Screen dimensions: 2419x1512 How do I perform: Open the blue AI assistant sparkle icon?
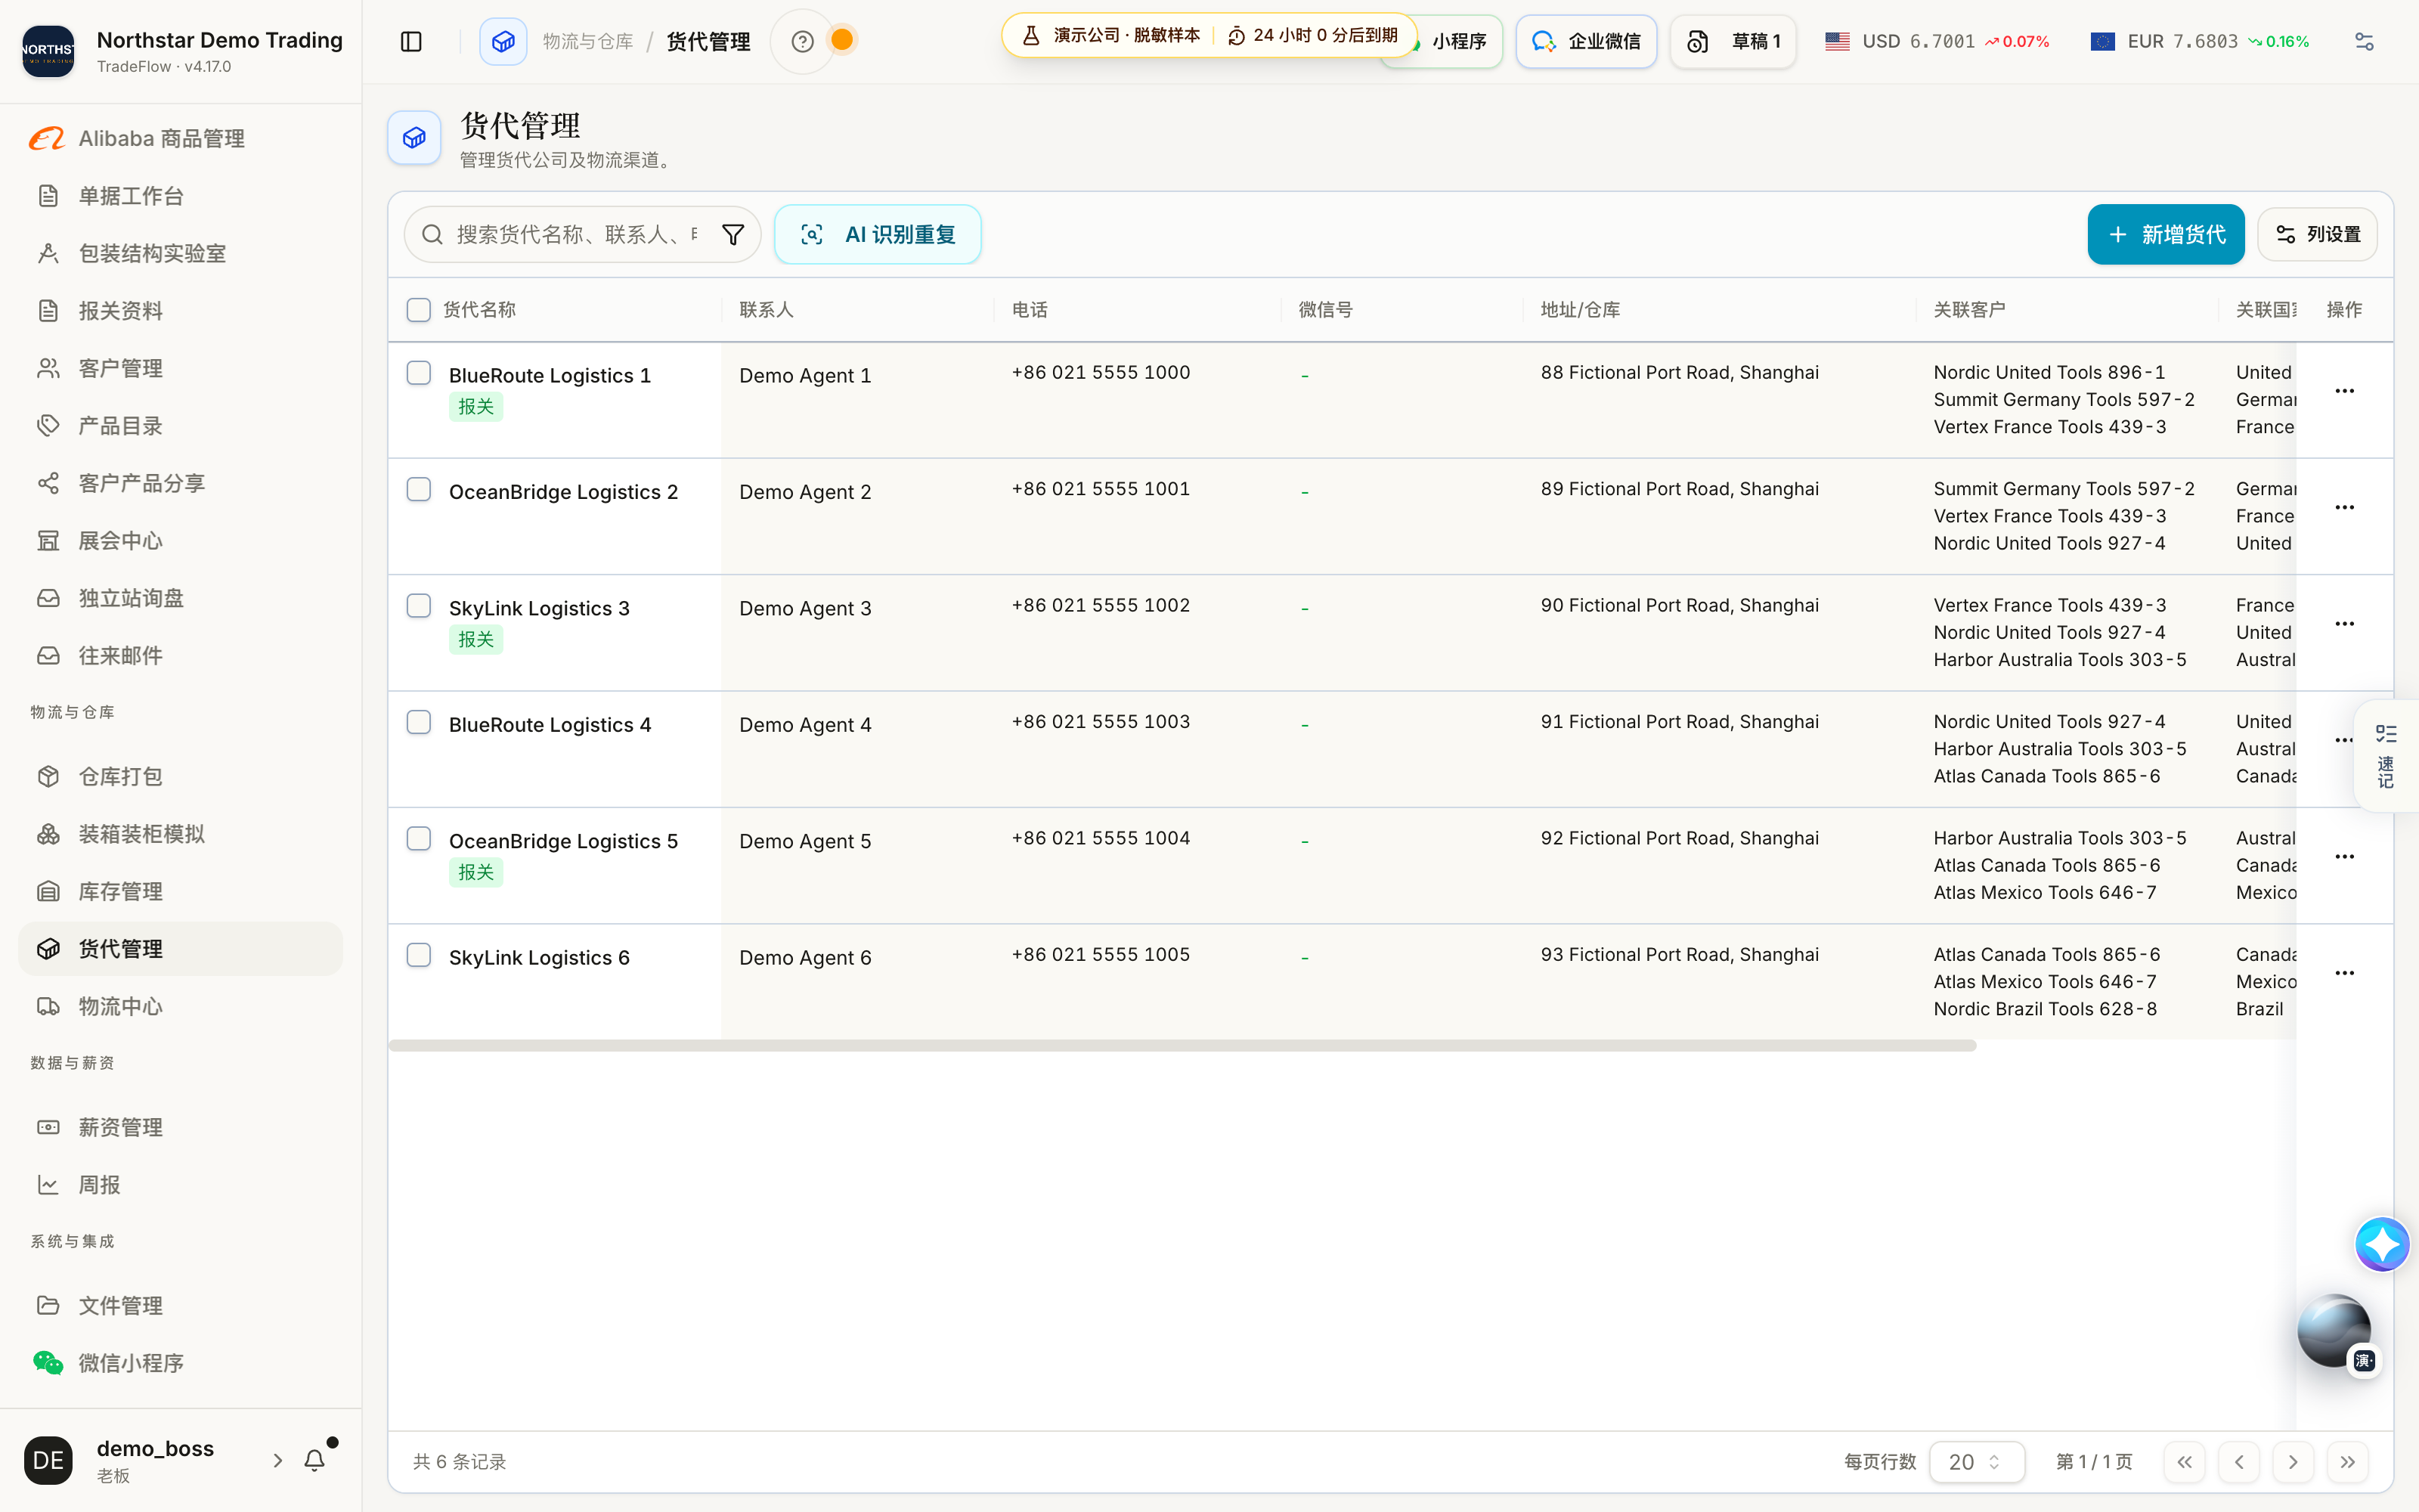[2382, 1244]
